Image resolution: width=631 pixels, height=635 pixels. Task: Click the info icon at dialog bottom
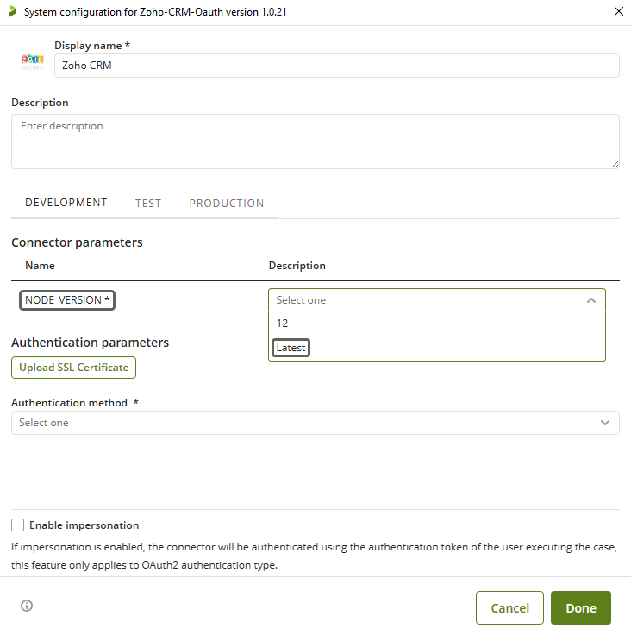pyautogui.click(x=27, y=606)
